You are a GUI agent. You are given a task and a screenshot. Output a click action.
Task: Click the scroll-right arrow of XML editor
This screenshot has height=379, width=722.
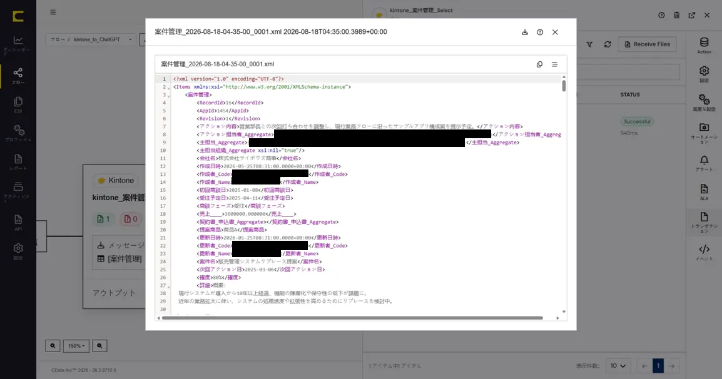click(557, 318)
